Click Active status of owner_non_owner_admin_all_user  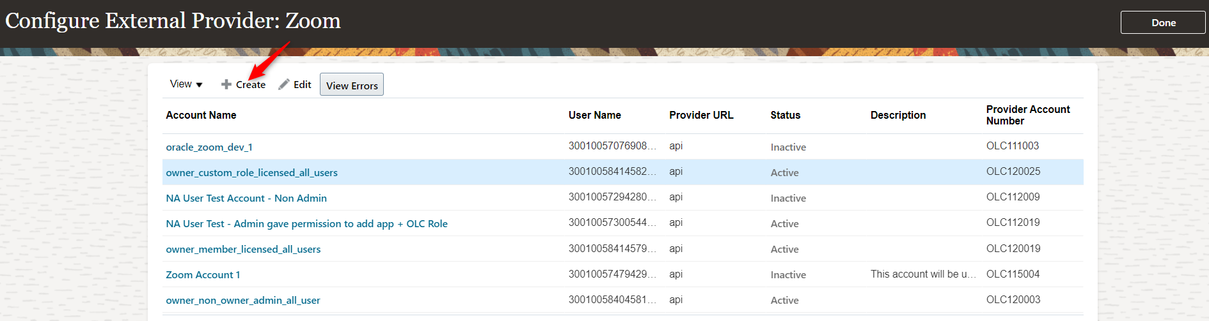coord(784,300)
